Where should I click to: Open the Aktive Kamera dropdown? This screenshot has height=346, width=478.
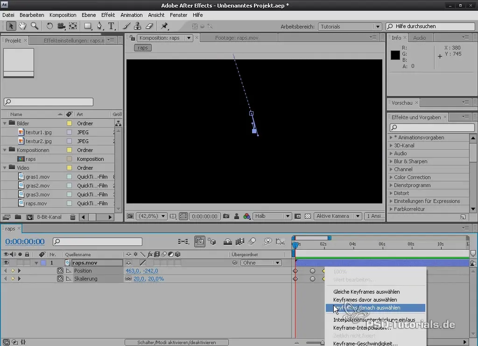[x=337, y=216]
